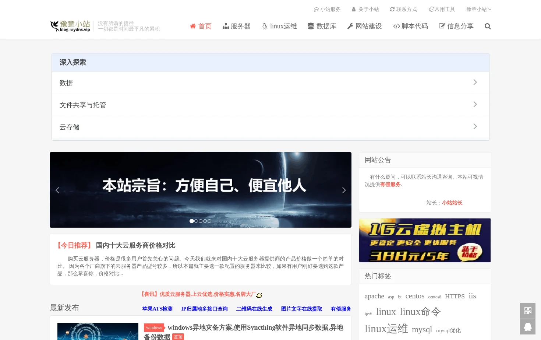Click the centos tag
The height and width of the screenshot is (340, 541).
415,296
